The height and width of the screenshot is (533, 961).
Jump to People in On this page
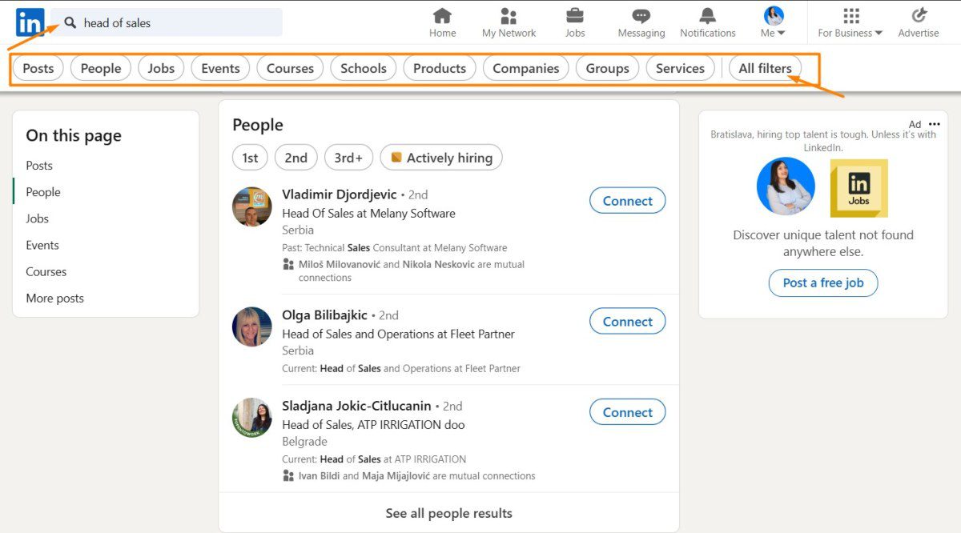coord(43,192)
